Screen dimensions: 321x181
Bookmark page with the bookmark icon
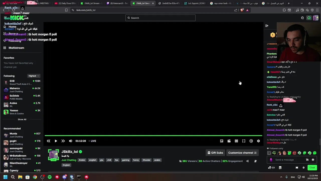click(x=66, y=10)
